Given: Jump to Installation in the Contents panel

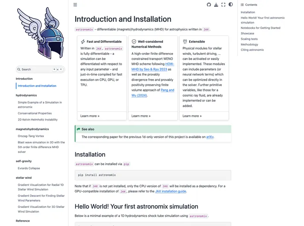Looking at the screenshot, I should (x=248, y=12).
